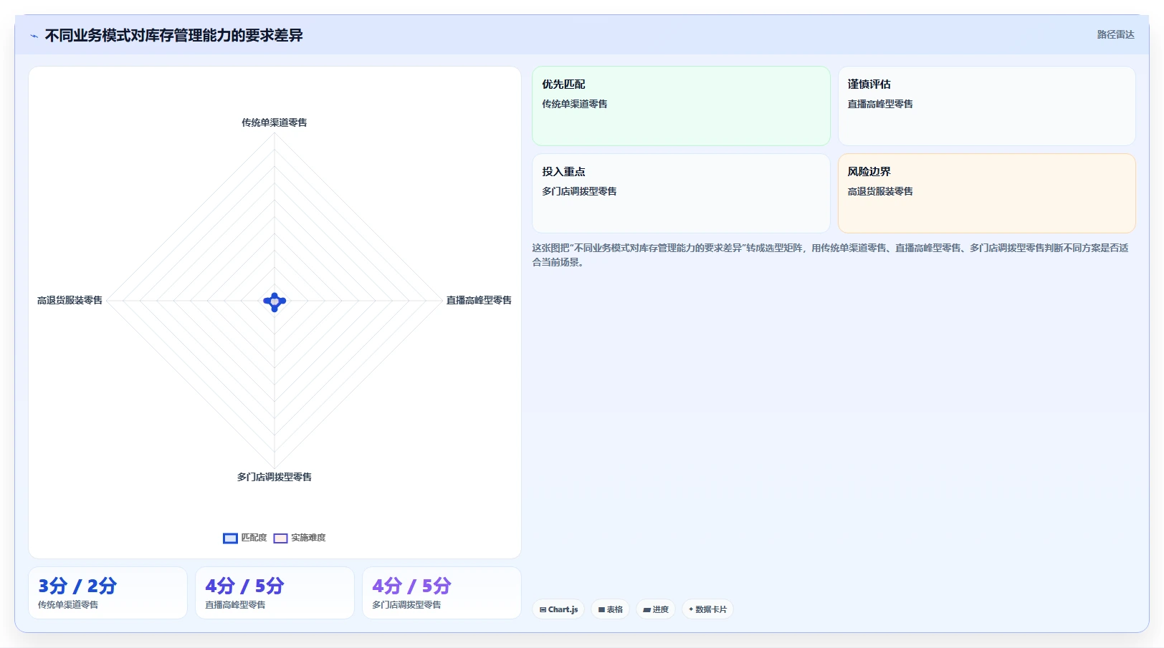Select the 表格 tag chip
This screenshot has width=1164, height=648.
pos(611,609)
